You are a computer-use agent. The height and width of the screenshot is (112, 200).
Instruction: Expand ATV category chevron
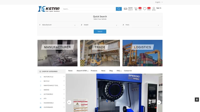pos(64,98)
